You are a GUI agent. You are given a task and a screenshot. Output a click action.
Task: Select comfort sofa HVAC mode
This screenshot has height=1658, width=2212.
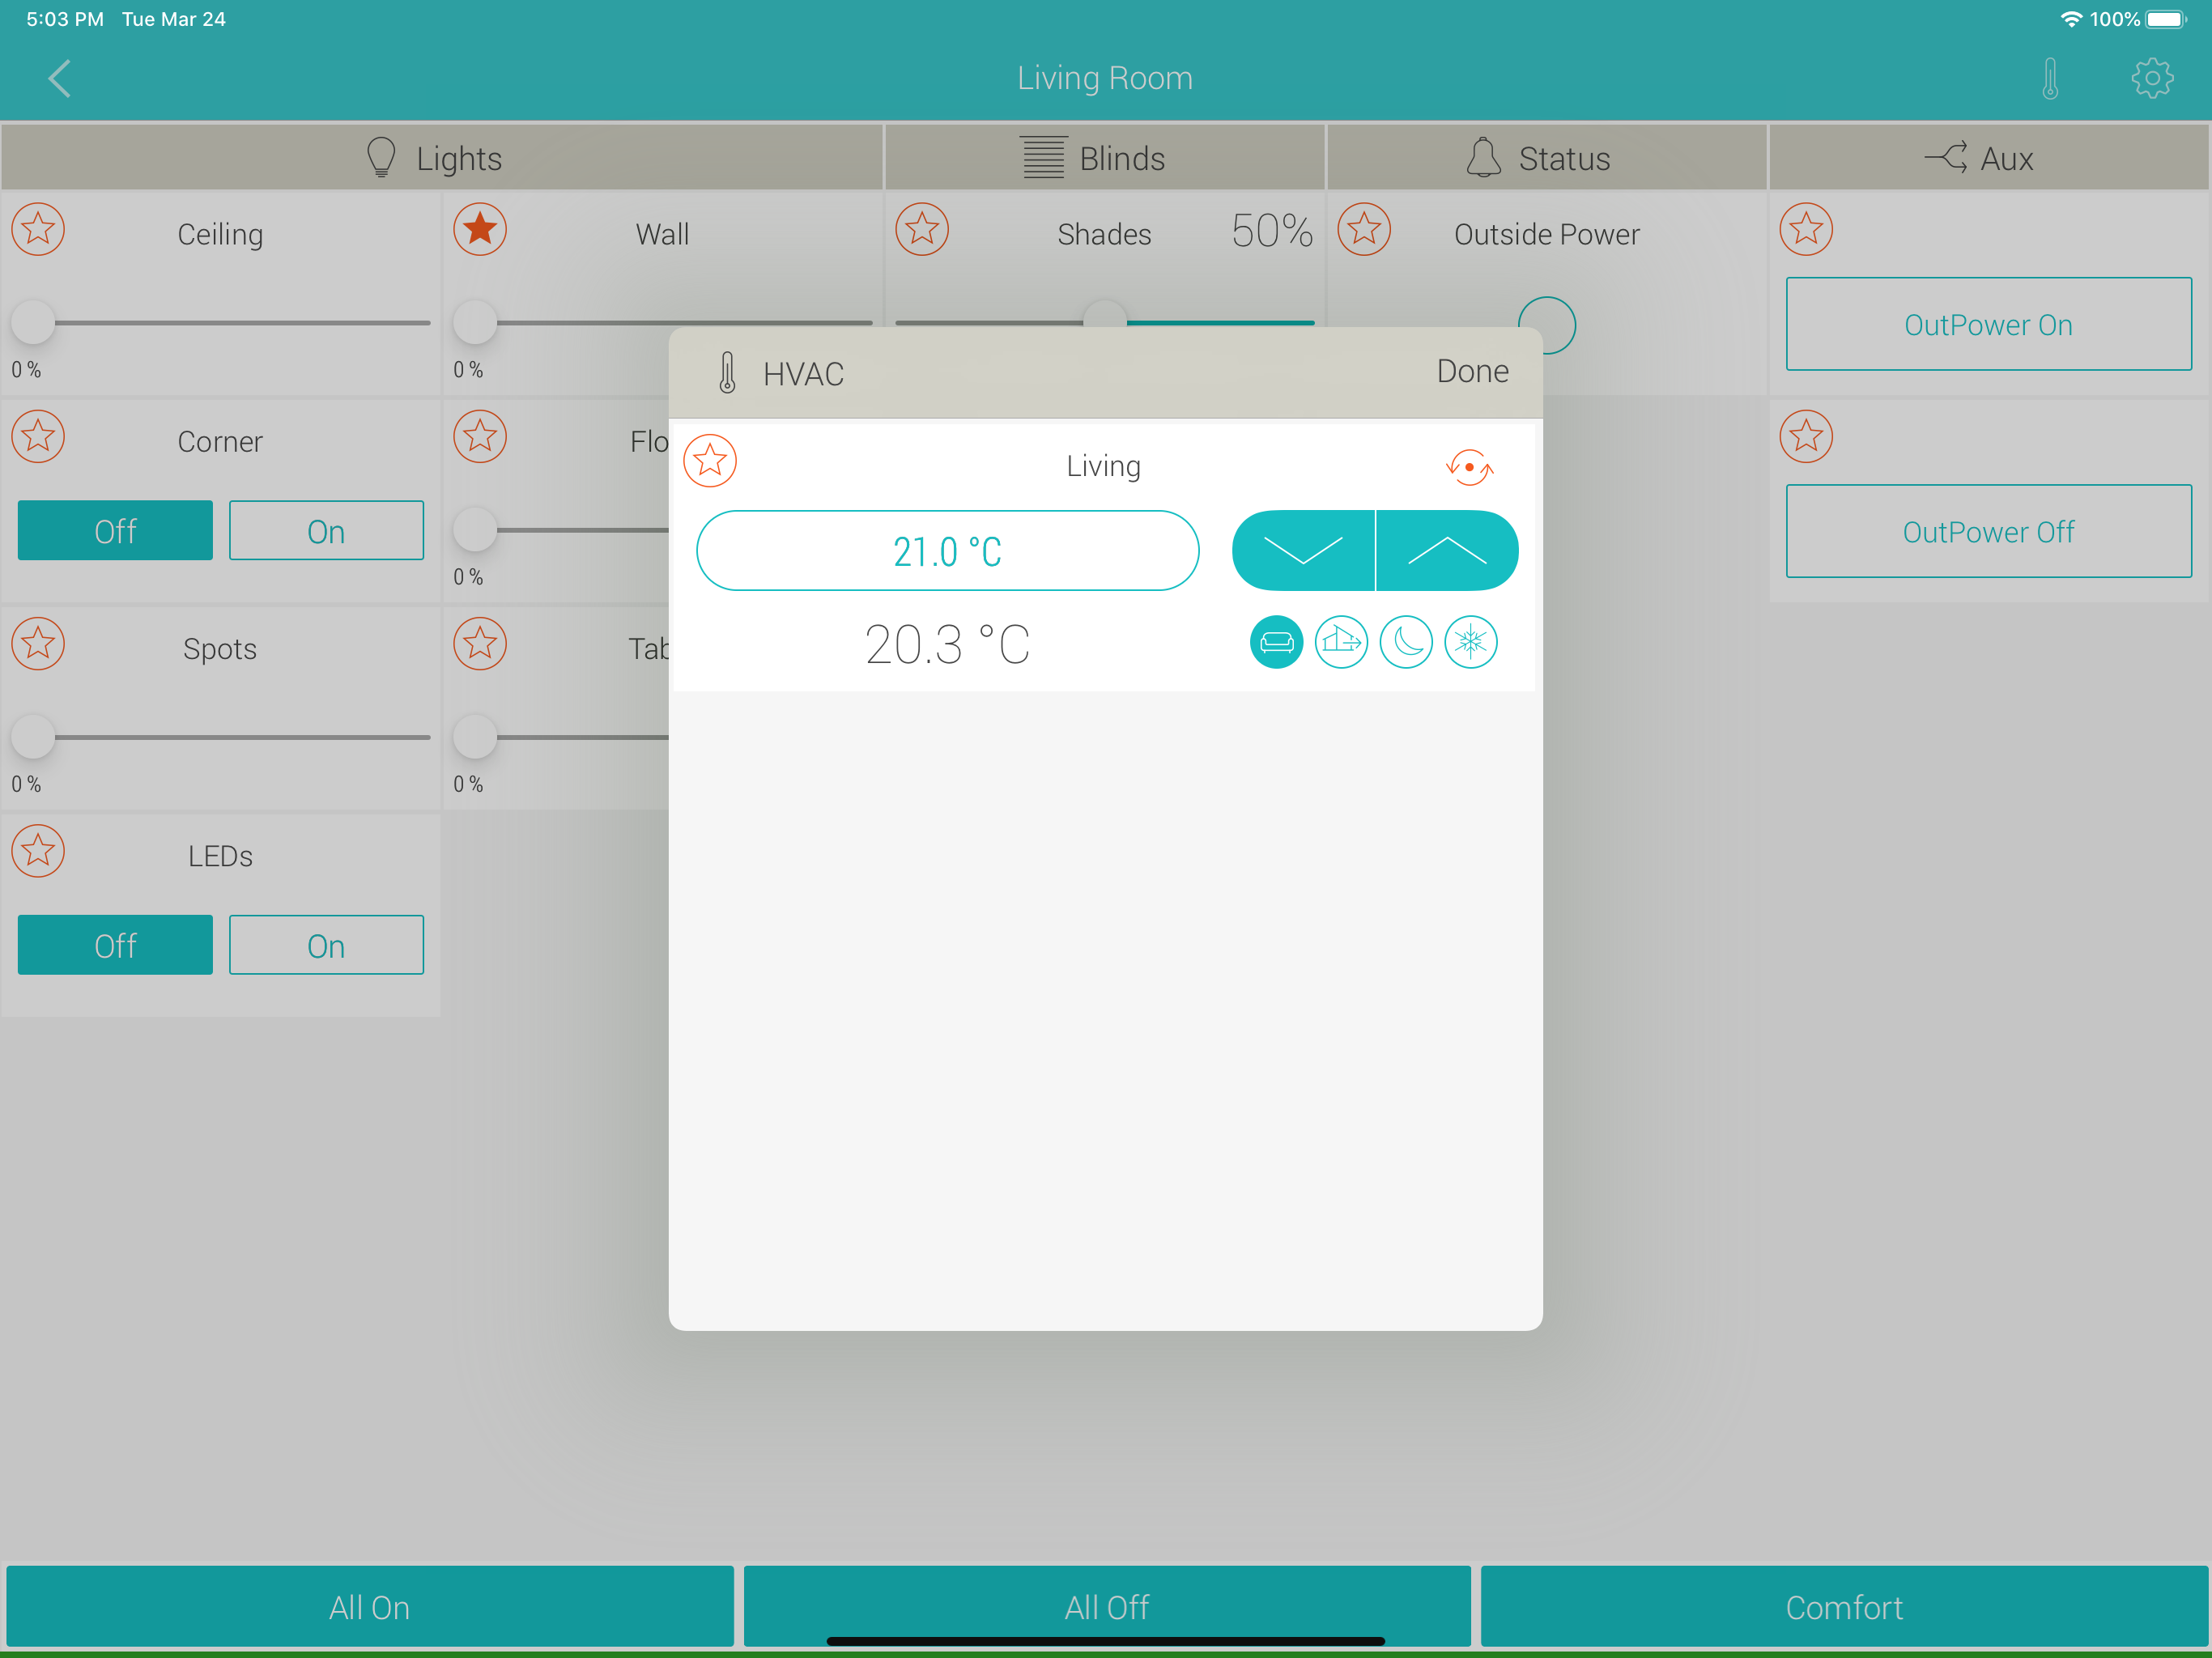point(1276,641)
